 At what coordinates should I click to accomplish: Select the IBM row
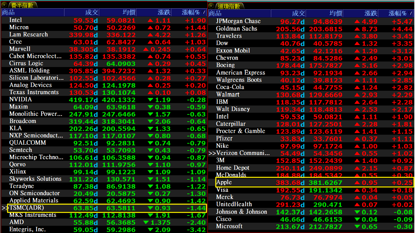[311, 102]
